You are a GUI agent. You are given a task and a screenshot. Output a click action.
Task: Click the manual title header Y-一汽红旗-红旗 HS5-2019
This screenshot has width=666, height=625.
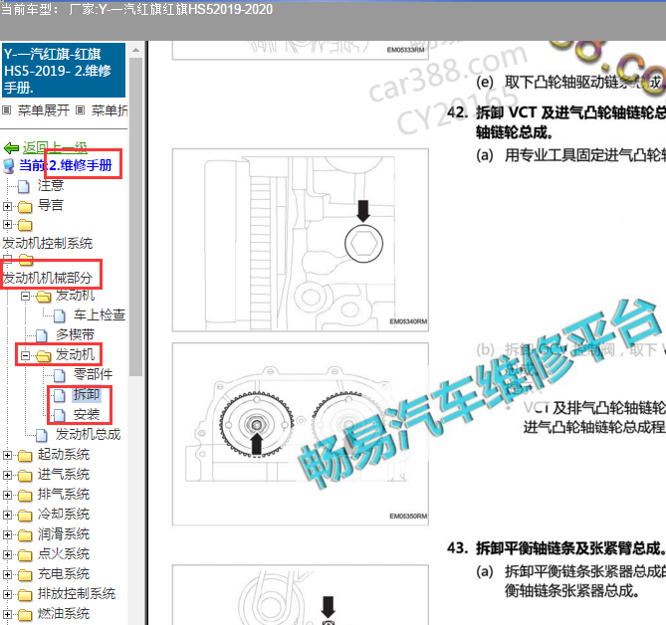click(x=64, y=71)
